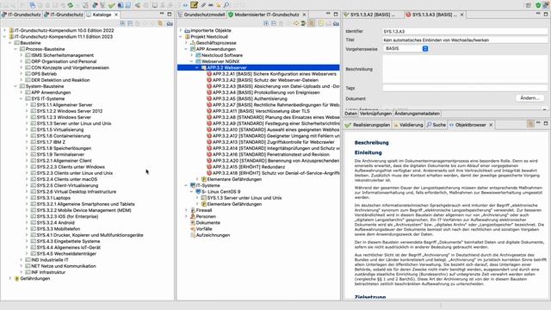Expand ISMS Sicherheitsmanagement node
The width and height of the screenshot is (551, 310).
21,55
